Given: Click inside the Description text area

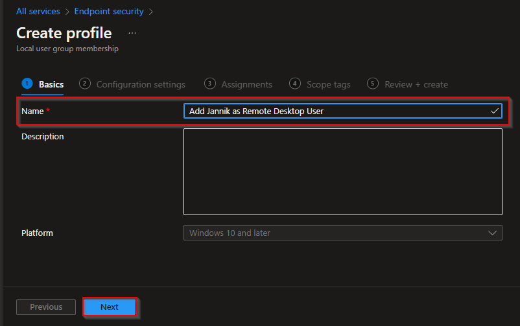Looking at the screenshot, I should 342,171.
